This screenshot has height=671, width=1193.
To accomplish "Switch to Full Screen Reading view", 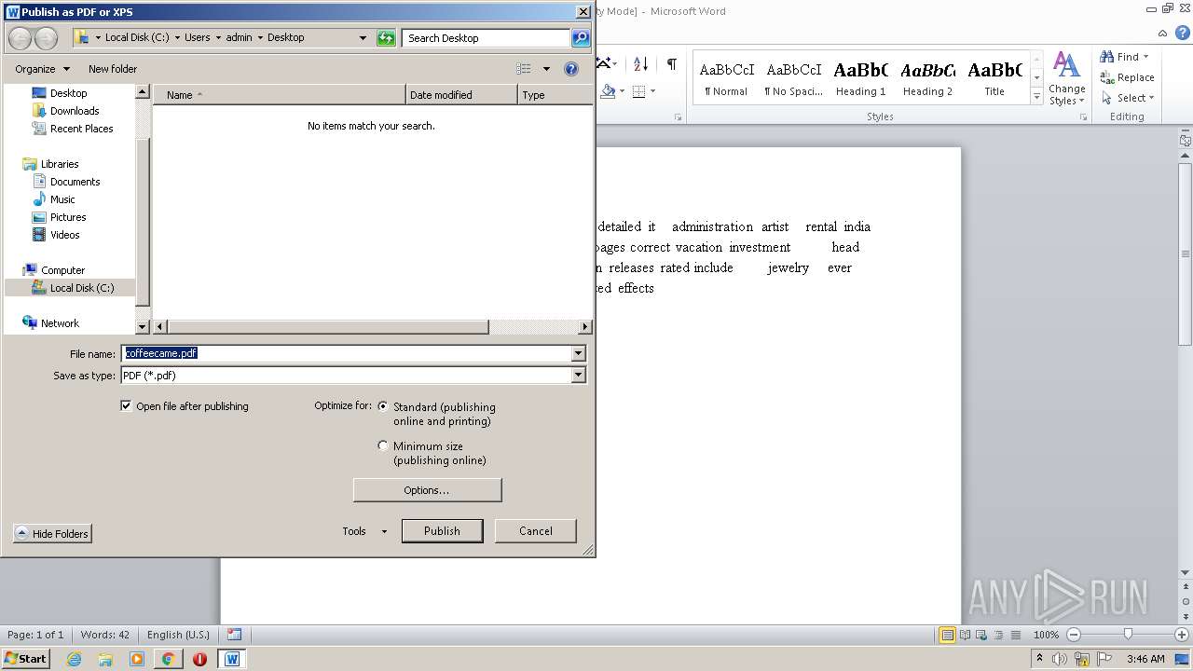I will (964, 635).
